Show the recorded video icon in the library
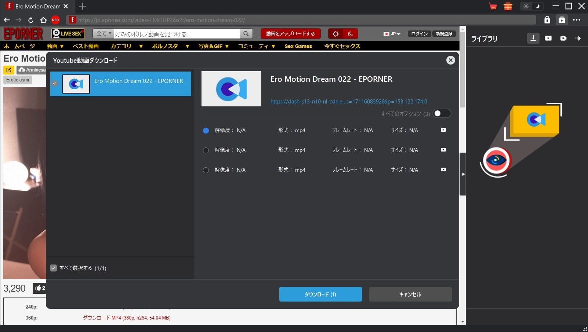 click(x=563, y=38)
